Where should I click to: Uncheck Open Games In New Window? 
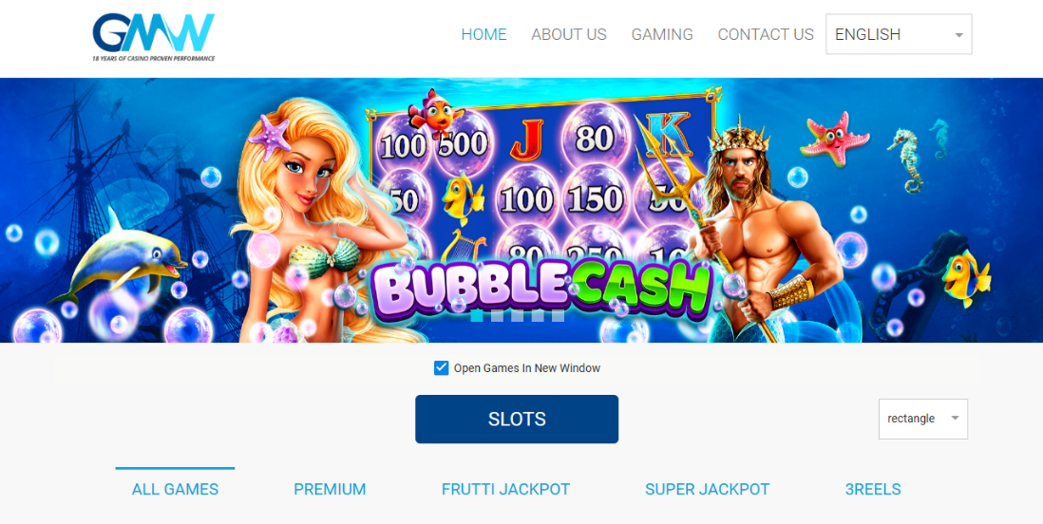(x=441, y=367)
